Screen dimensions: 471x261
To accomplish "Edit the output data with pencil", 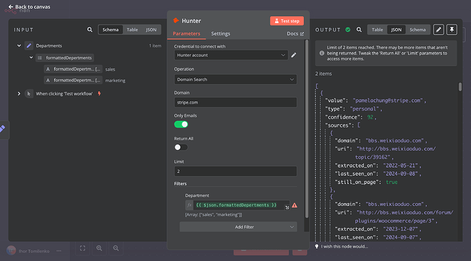I will 438,29.
